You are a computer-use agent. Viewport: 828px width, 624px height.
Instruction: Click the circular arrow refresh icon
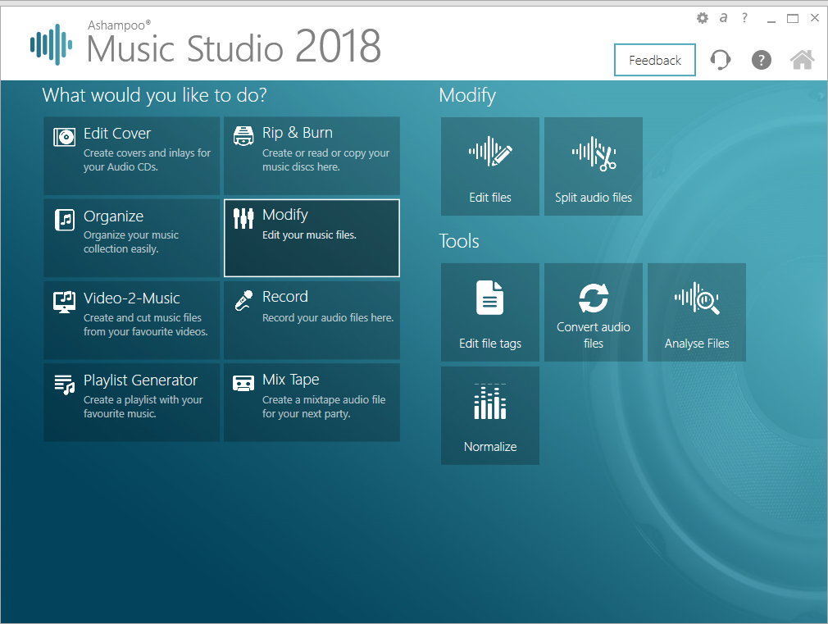click(x=720, y=59)
